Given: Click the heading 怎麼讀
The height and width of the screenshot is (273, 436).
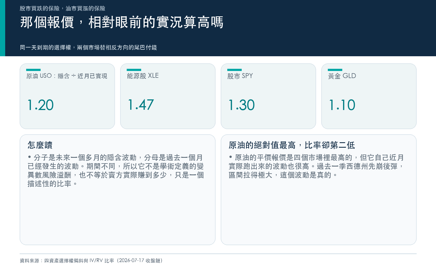Looking at the screenshot, I should [x=40, y=145].
